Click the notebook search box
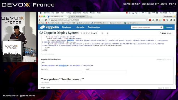This screenshot has height=100, width=178. point(145,27)
